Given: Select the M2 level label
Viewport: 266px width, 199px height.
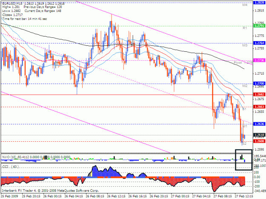Looking at the screenshot, I should [245, 86].
